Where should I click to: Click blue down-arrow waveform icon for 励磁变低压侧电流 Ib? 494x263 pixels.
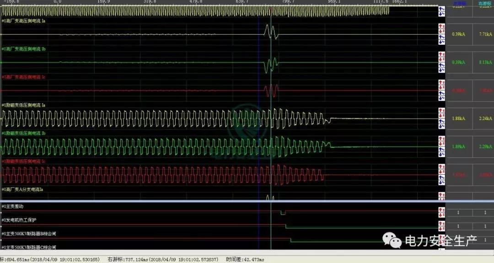click(442, 154)
